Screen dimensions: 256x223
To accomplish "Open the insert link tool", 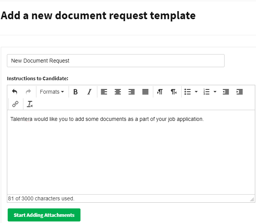I will pos(15,104).
